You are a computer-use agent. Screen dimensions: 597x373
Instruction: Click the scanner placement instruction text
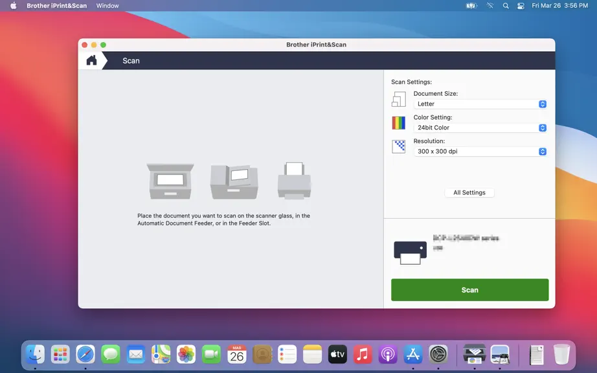[224, 220]
